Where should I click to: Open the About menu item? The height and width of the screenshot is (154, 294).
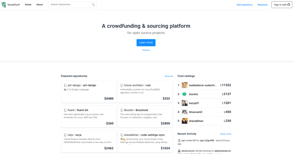click(x=40, y=5)
